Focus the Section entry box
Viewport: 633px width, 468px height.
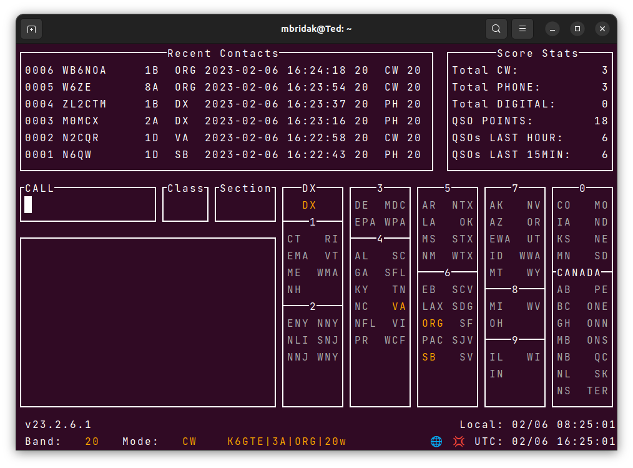[245, 205]
